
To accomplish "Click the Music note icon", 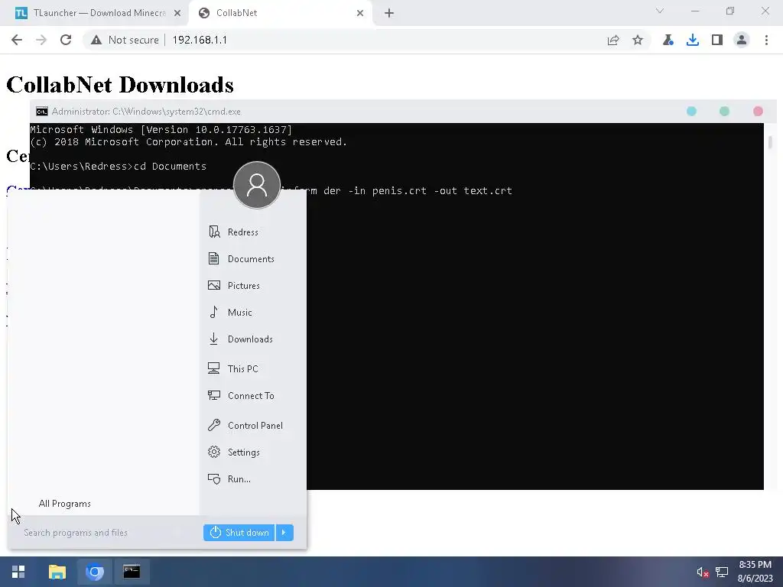I will pyautogui.click(x=214, y=312).
